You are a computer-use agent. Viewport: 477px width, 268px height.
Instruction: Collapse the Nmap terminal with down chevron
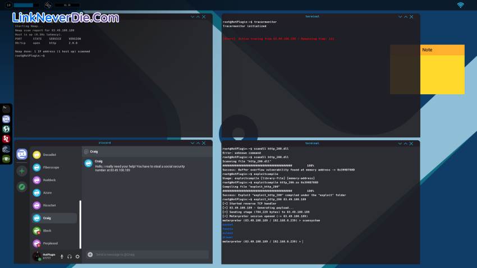tap(191, 17)
